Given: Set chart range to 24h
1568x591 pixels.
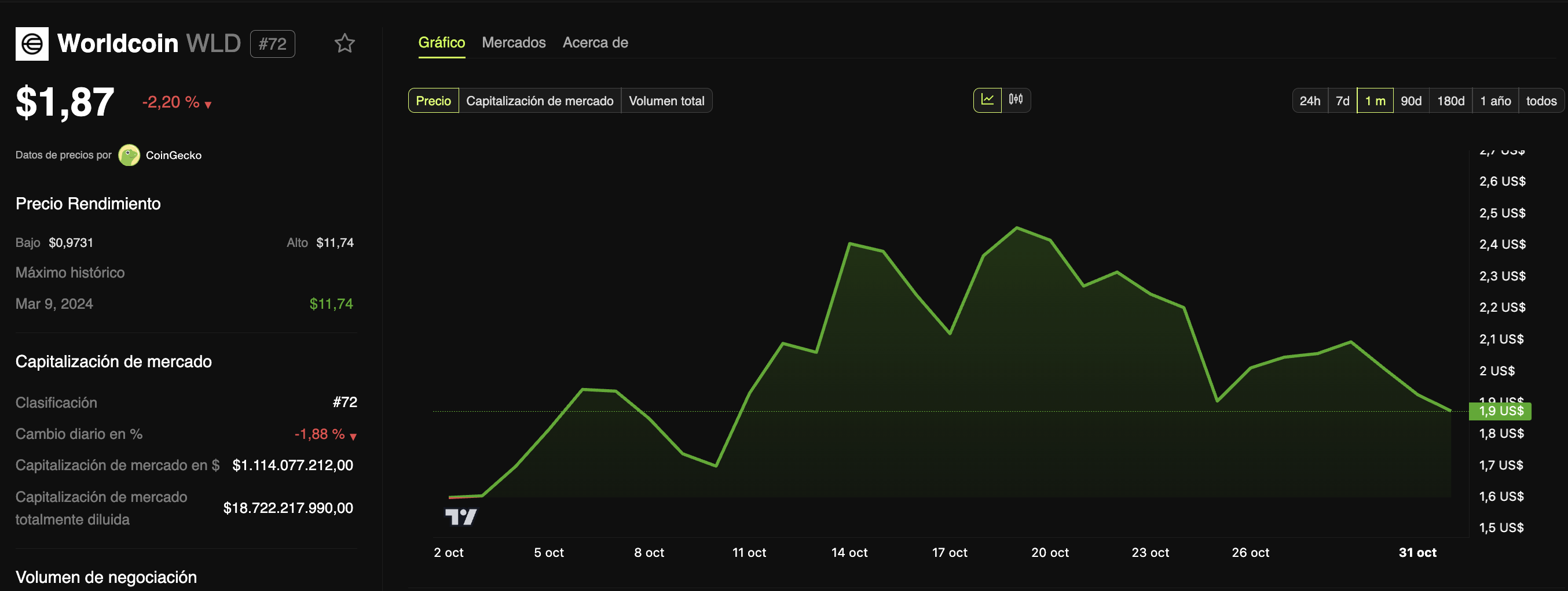Looking at the screenshot, I should (x=1310, y=101).
